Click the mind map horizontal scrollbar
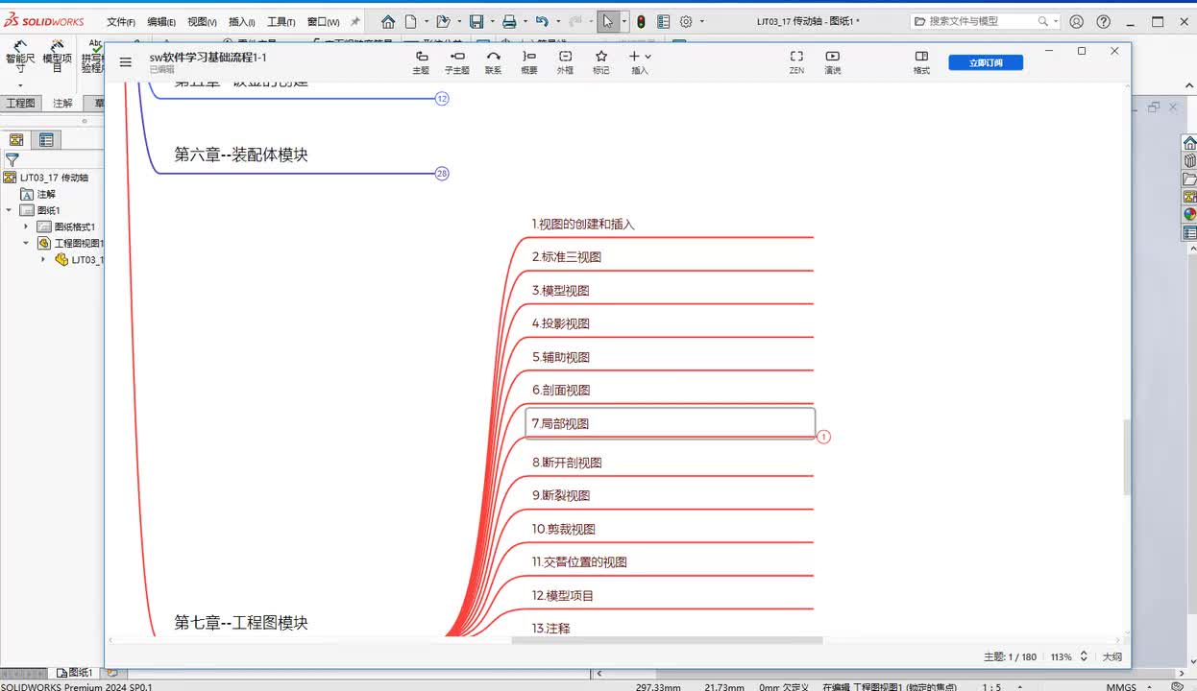This screenshot has width=1197, height=691. 668,640
